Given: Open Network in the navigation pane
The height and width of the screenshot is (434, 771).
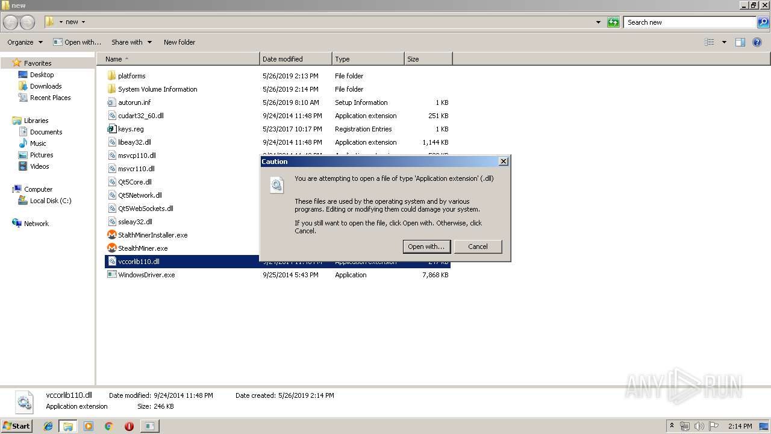Looking at the screenshot, I should (36, 224).
